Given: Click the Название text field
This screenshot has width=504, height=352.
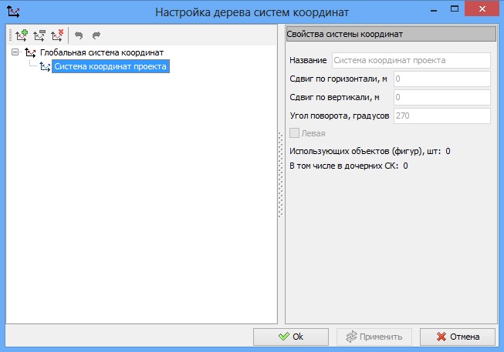Looking at the screenshot, I should [411, 60].
